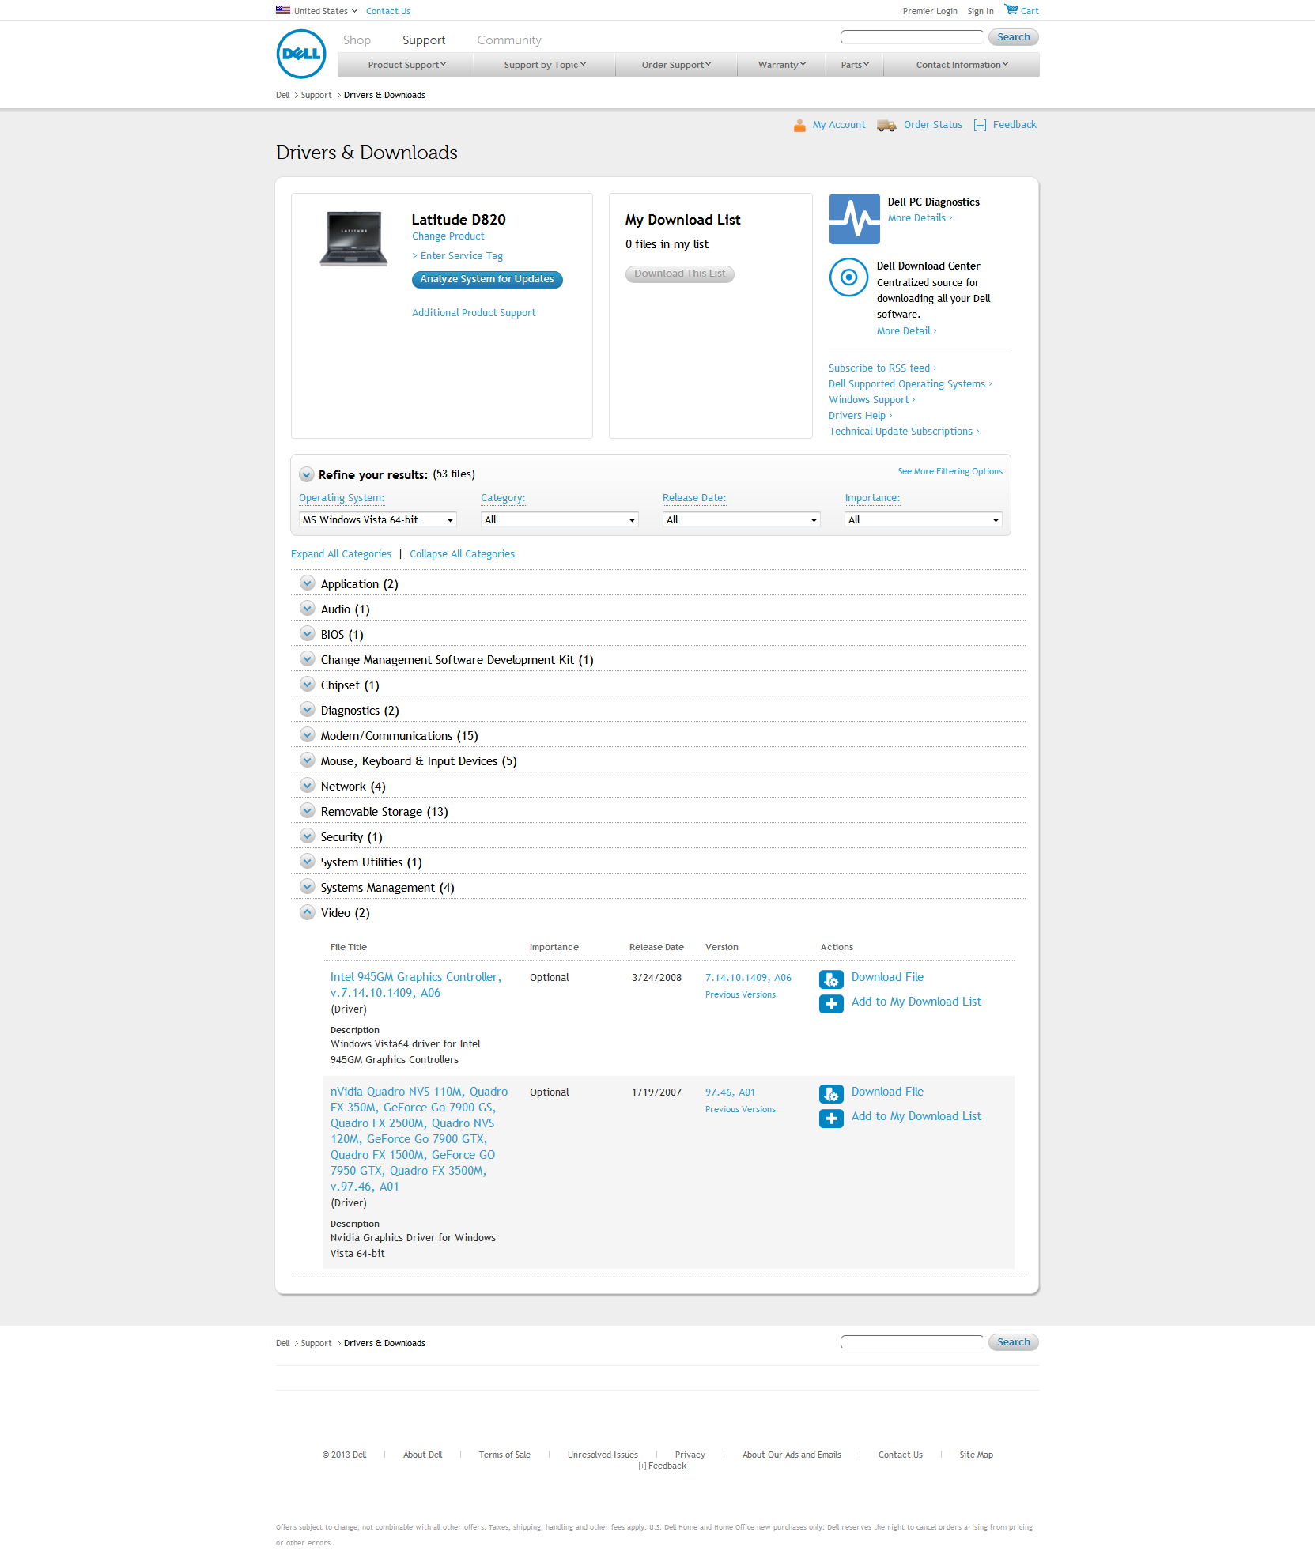Click plus icon to add Intel 945GM driver
Viewport: 1315px width, 1566px height.
tap(831, 1004)
